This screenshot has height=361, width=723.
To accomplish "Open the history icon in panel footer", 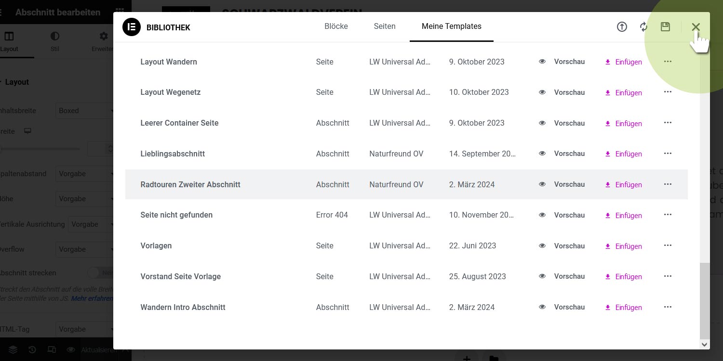I will pos(32,350).
